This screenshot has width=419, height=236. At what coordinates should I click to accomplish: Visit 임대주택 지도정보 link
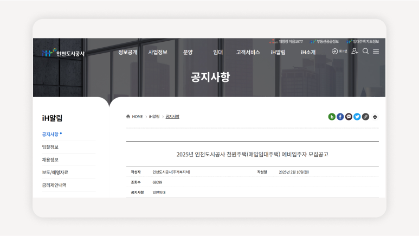[x=363, y=41]
